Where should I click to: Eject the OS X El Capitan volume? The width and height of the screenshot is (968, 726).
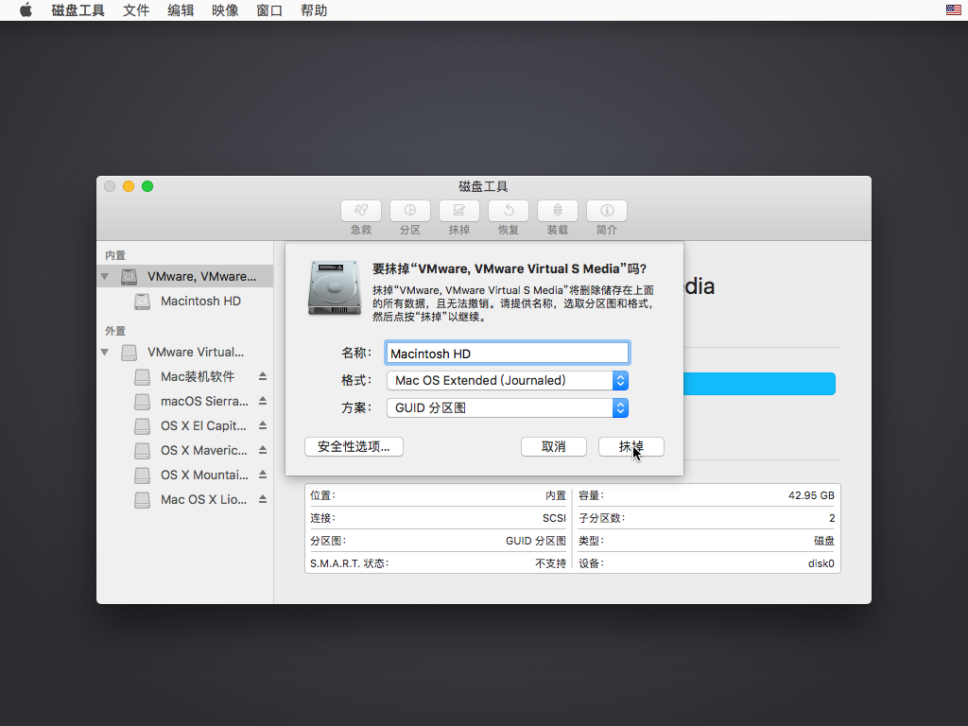point(263,425)
